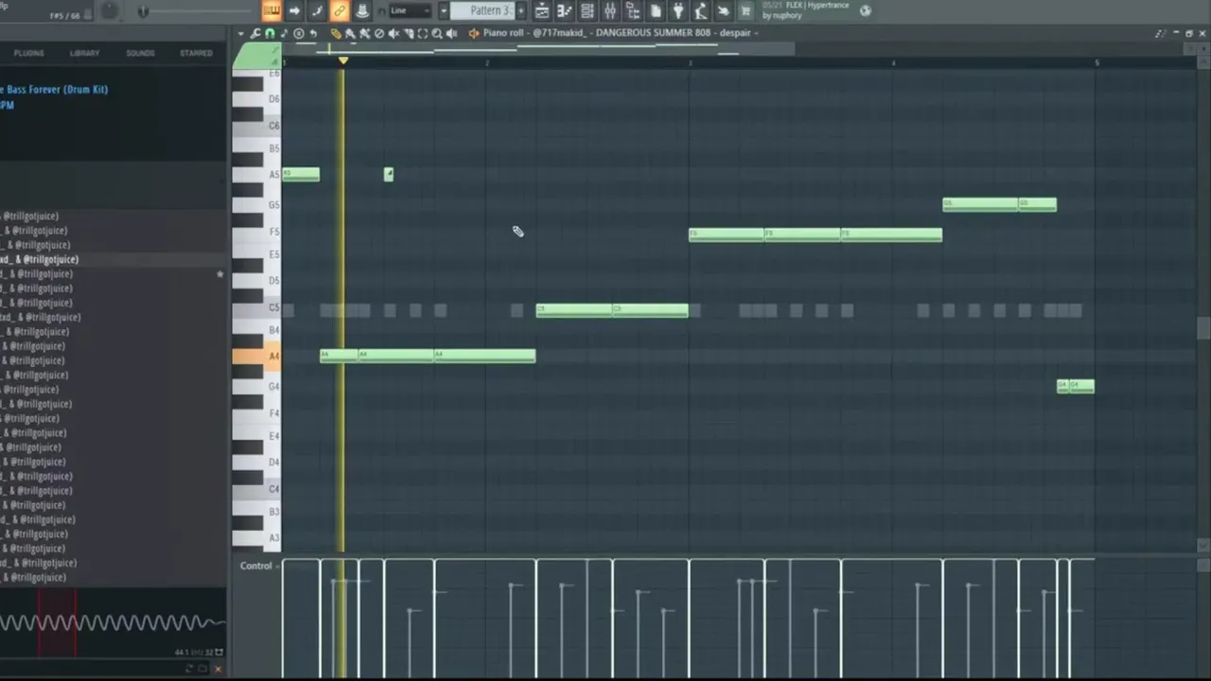Select the longer G5 note
Image resolution: width=1211 pixels, height=681 pixels.
coord(980,204)
